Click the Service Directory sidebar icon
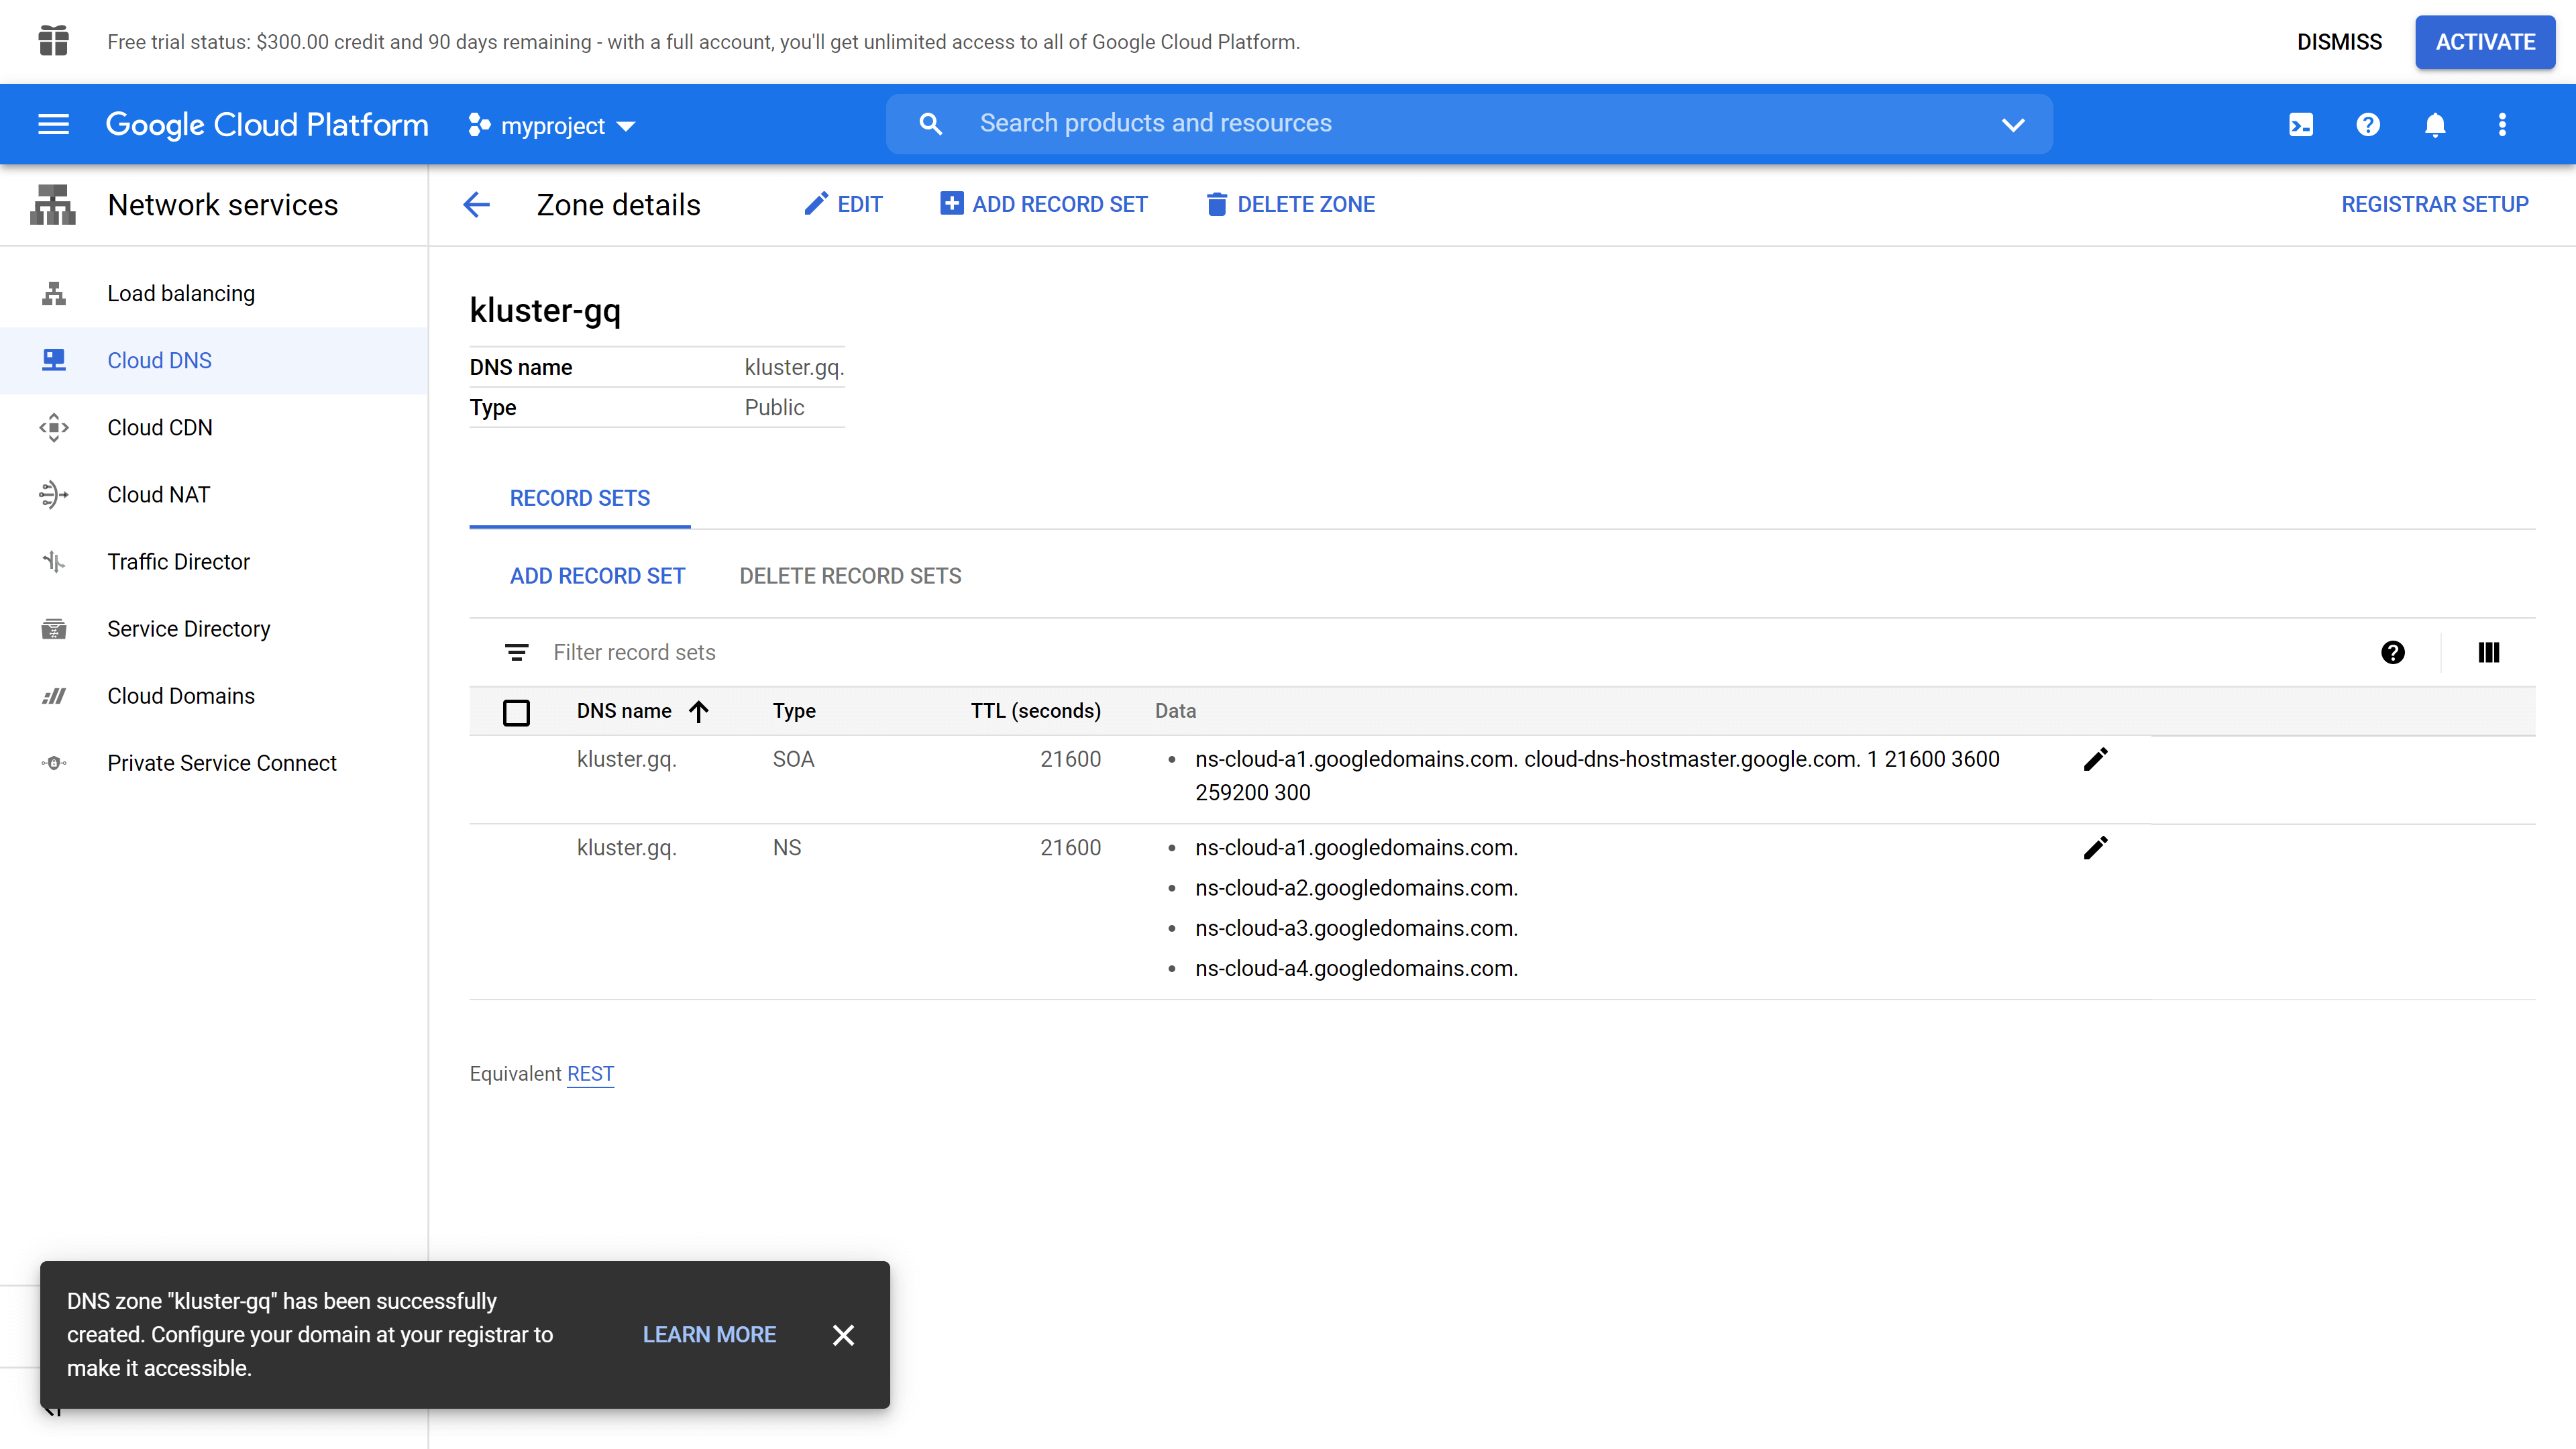The width and height of the screenshot is (2576, 1449). (x=54, y=629)
